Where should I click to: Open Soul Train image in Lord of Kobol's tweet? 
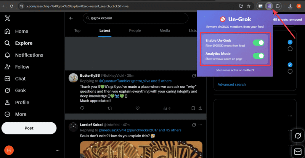point(141,150)
